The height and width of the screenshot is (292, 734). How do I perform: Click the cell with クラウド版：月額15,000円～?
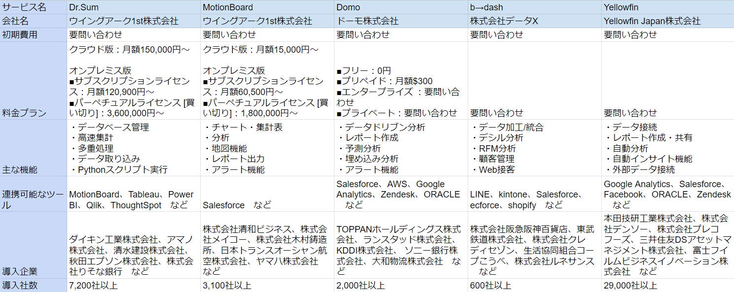(267, 81)
